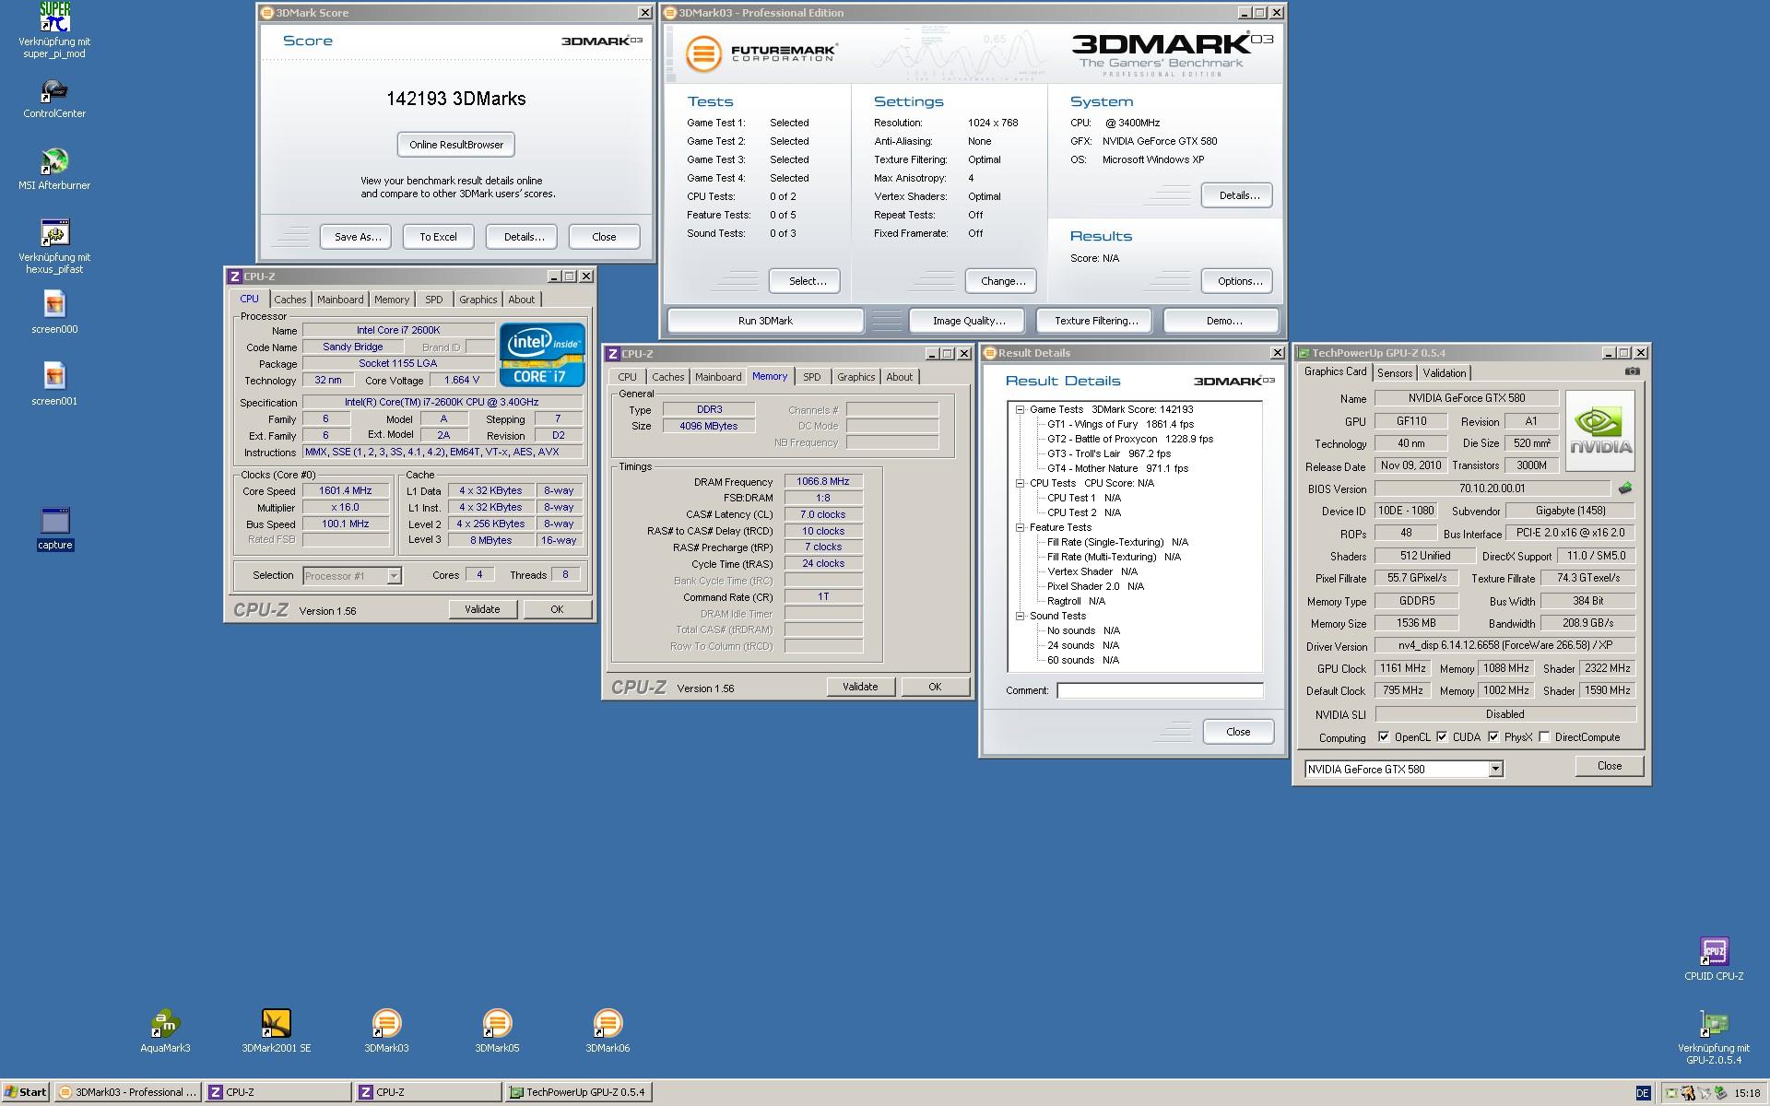Viewport: 1770px width, 1106px height.
Task: Switch to the Validation tab in GPU-Z
Action: tap(1444, 373)
